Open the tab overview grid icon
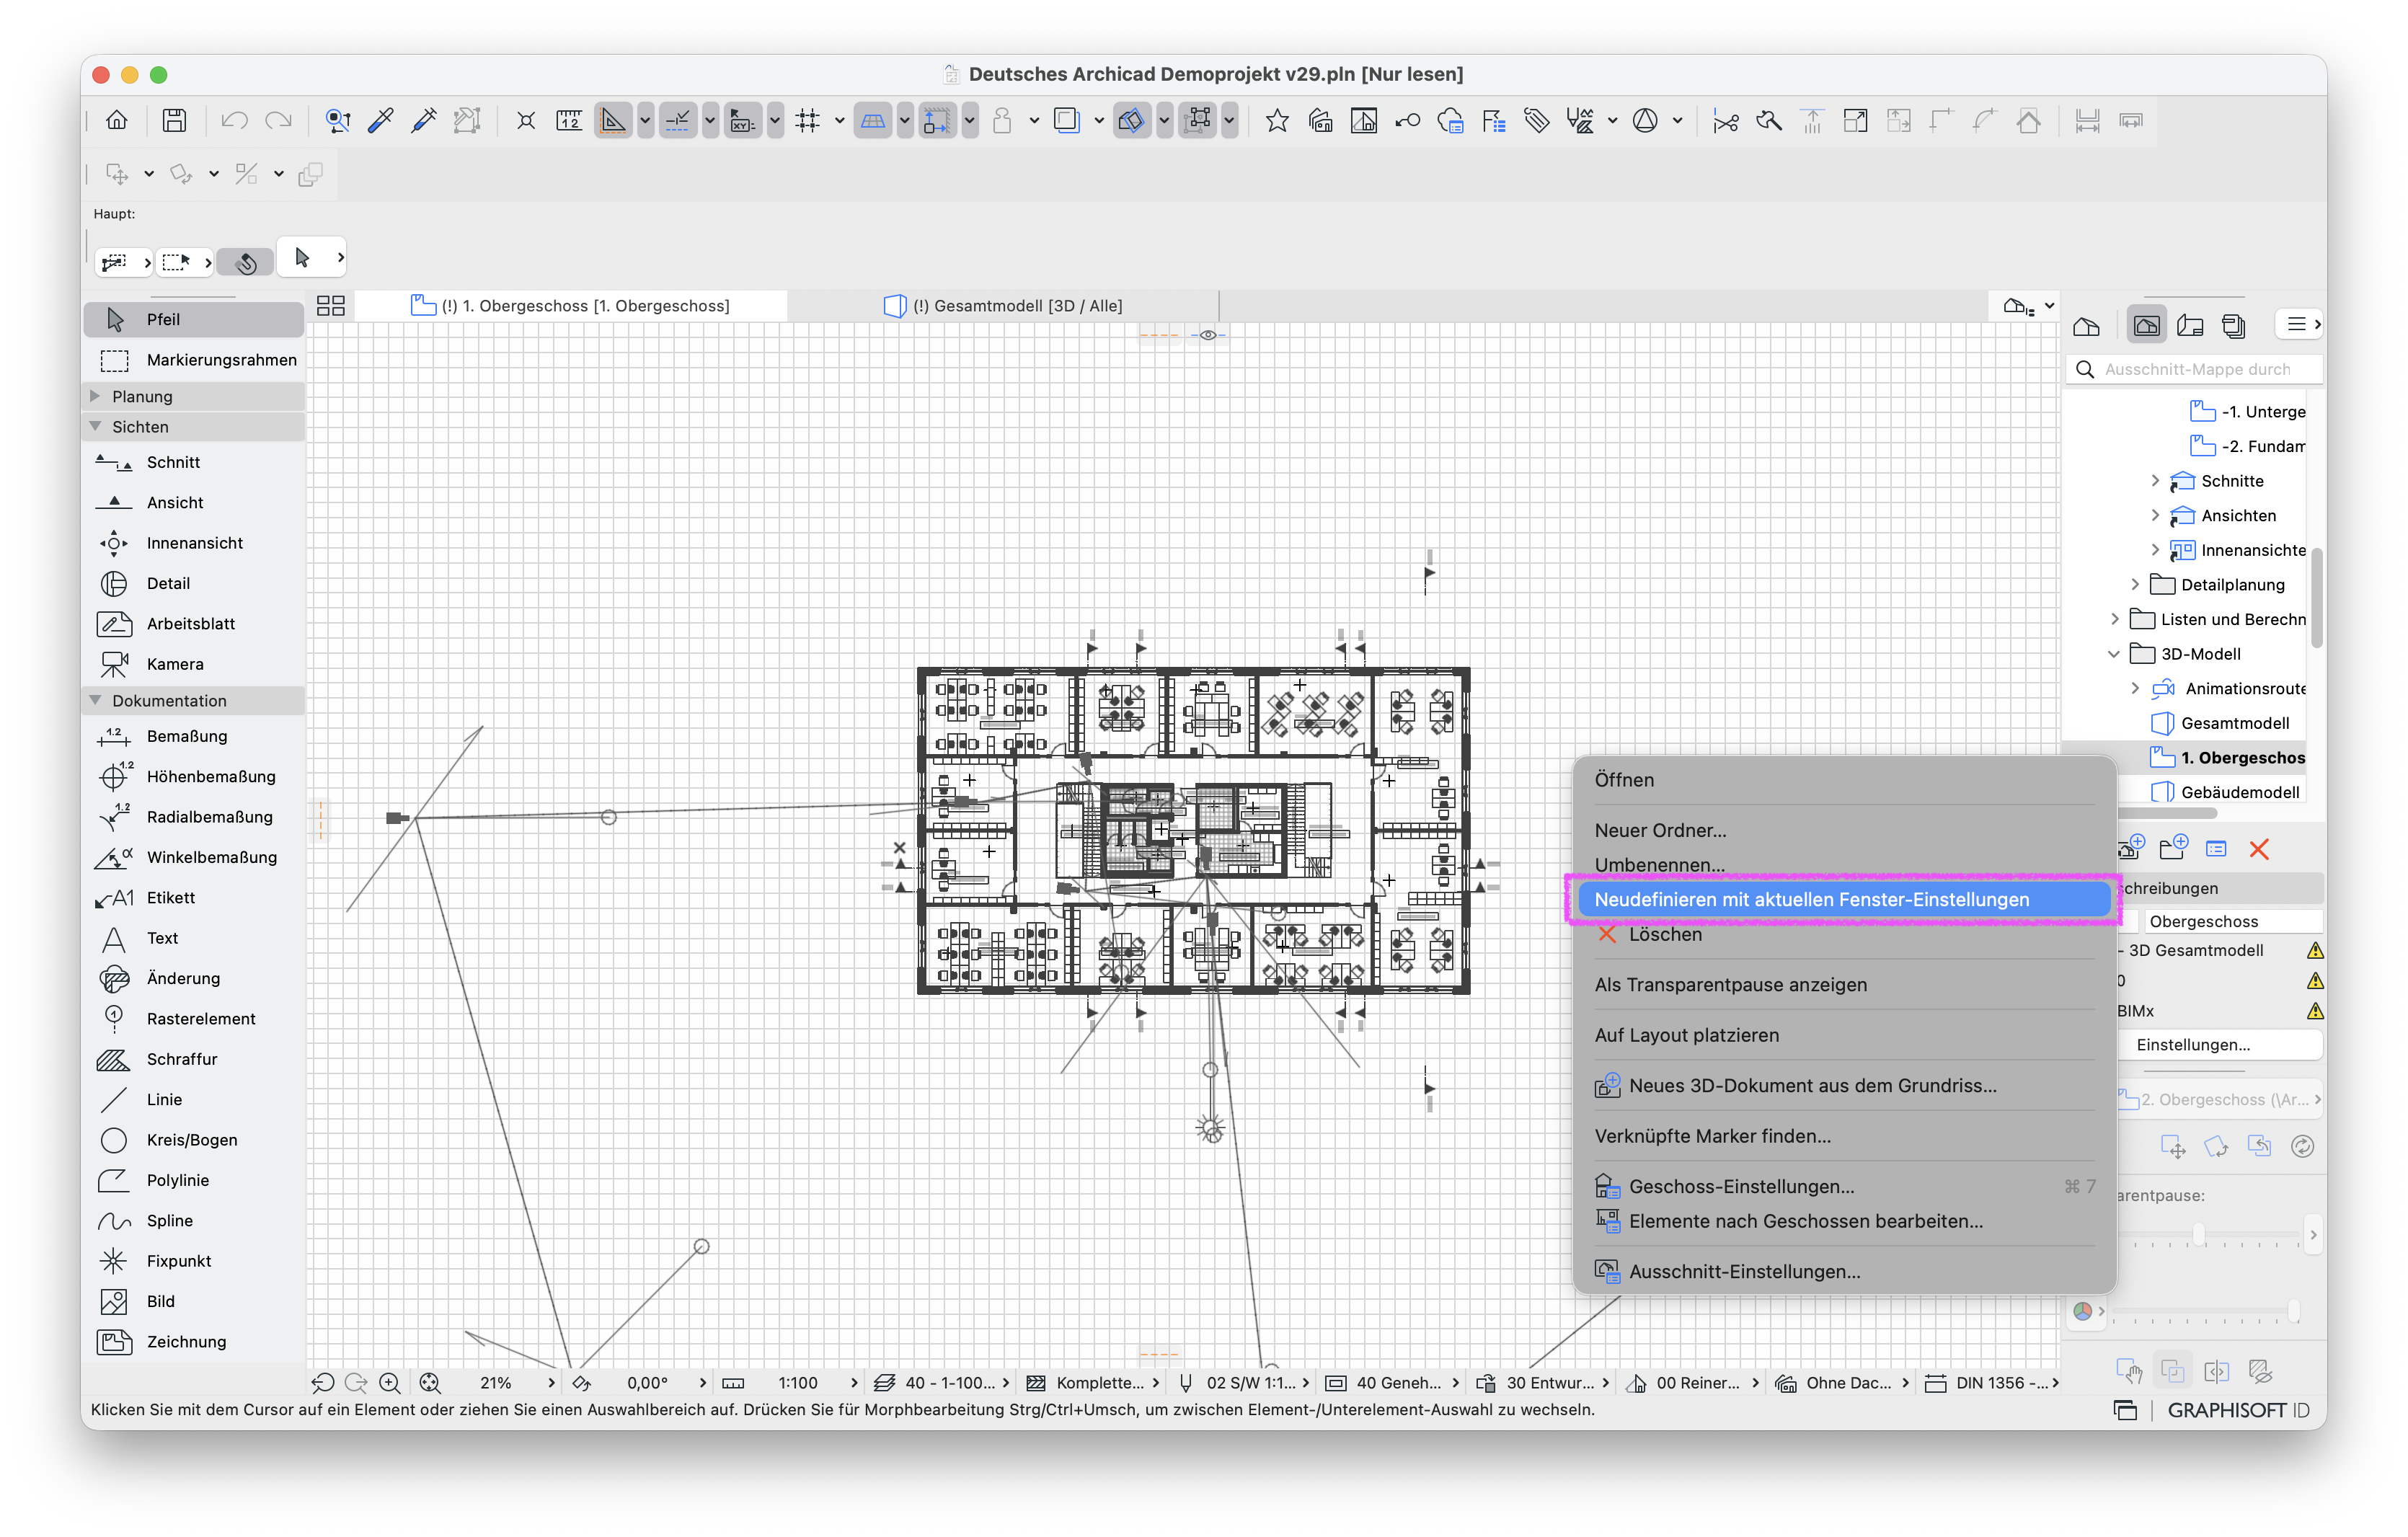Screen dimensions: 2408x1537 331,306
